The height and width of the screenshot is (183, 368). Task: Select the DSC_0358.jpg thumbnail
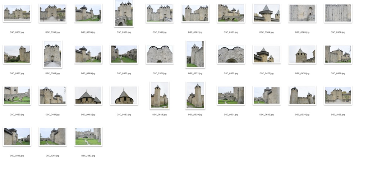click(52, 13)
